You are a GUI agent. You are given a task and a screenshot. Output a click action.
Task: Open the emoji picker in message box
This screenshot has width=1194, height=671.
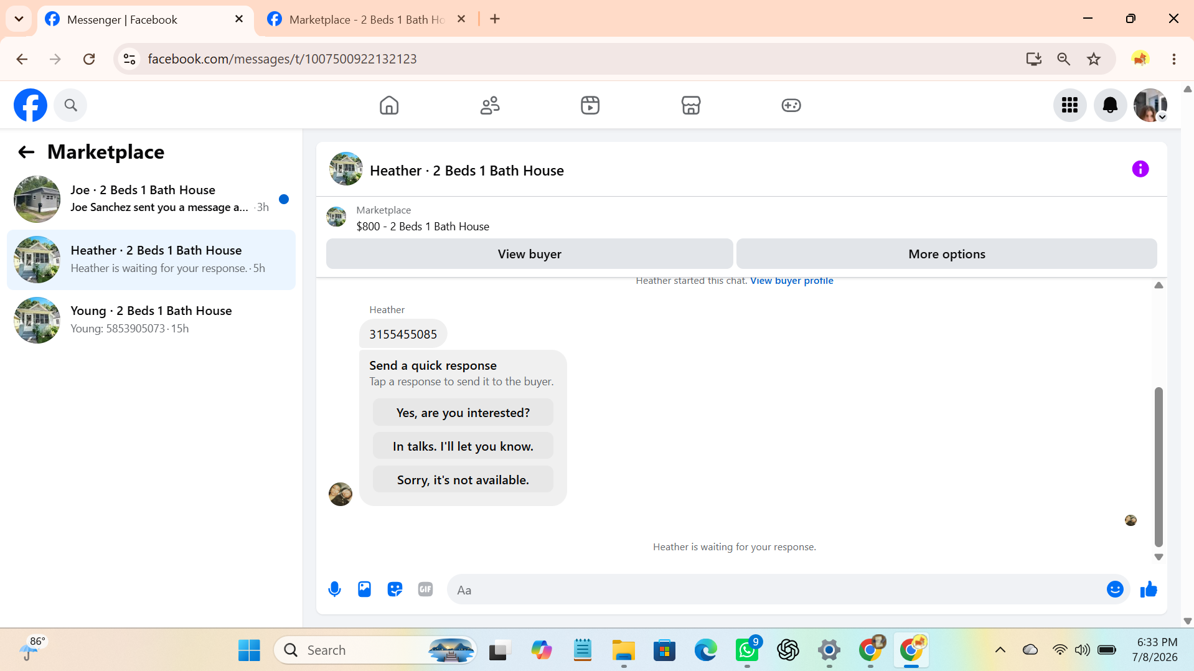pyautogui.click(x=1115, y=589)
